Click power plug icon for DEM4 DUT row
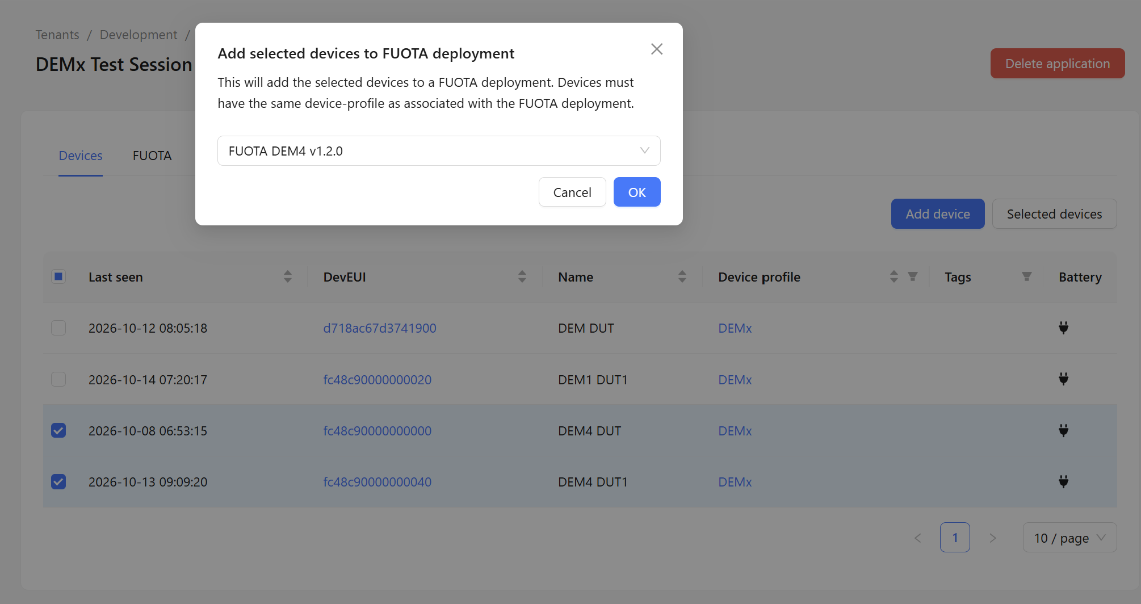Screen dimensions: 1141x604 [1064, 431]
